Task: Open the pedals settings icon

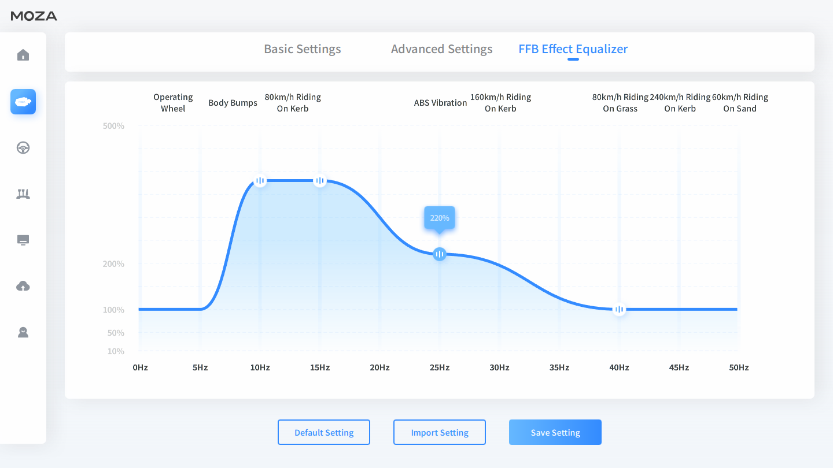Action: click(x=23, y=194)
